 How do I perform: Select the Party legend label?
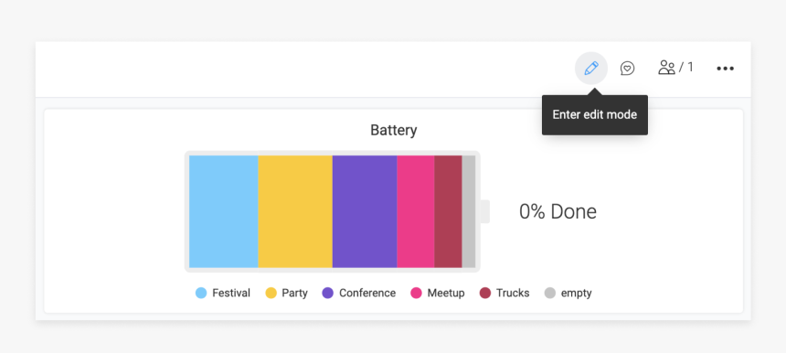coord(294,293)
